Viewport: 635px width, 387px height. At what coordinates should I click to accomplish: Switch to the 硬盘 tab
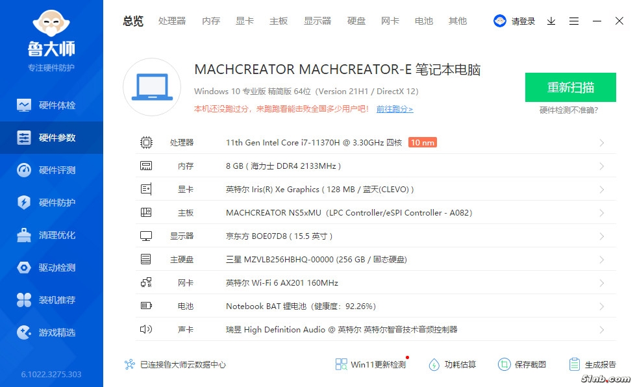[x=356, y=21]
